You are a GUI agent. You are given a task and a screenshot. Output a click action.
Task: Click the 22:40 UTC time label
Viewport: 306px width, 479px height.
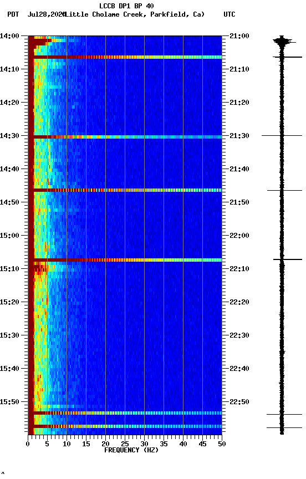tap(239, 369)
